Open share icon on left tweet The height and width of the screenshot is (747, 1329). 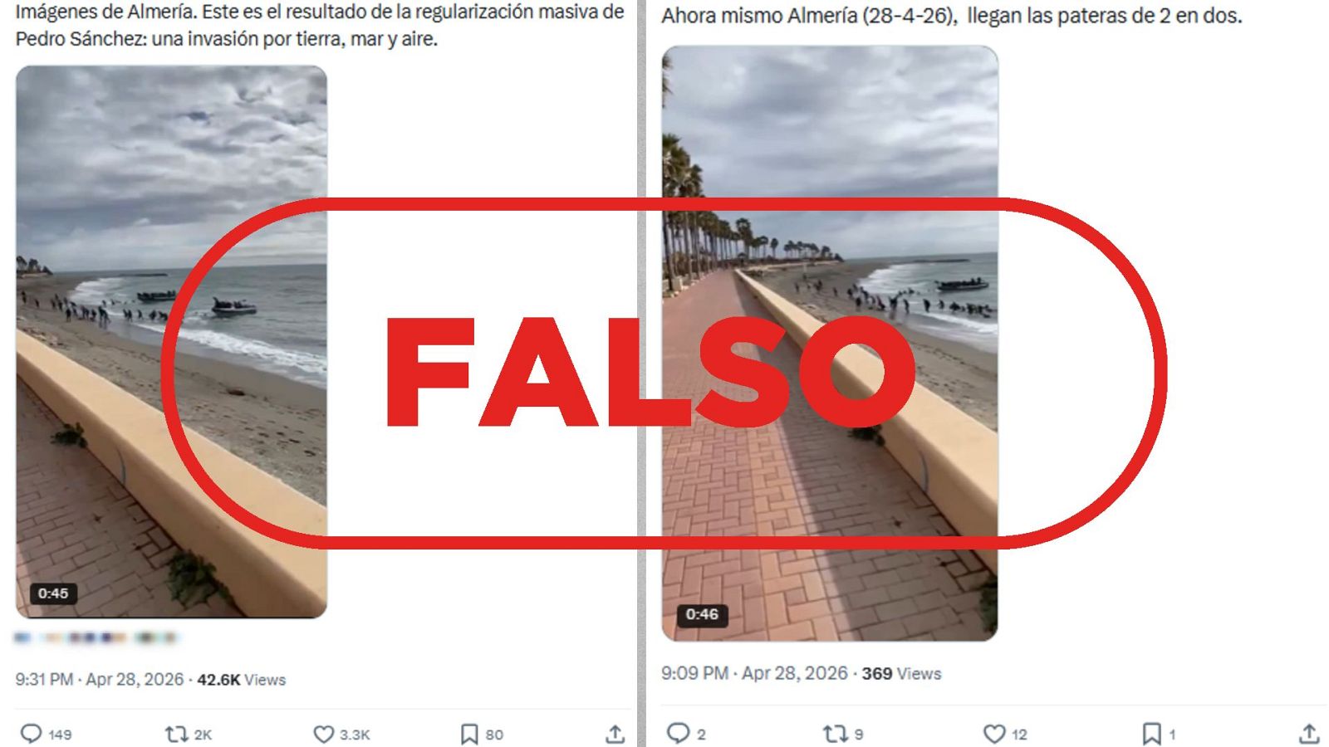pos(615,734)
